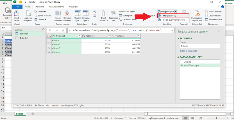
Task: Open Power Query help question mark
Action: (x=222, y=7)
